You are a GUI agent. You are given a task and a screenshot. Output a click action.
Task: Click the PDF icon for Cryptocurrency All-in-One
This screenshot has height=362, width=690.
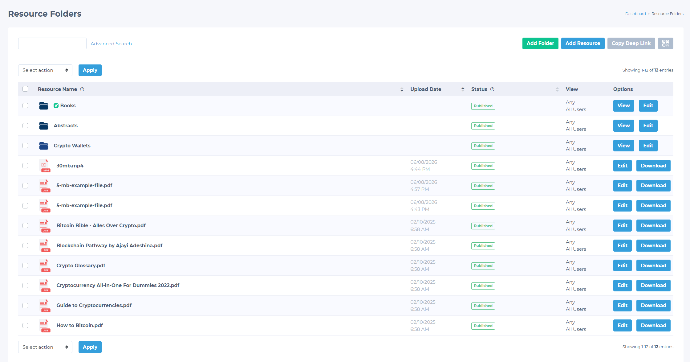click(45, 286)
